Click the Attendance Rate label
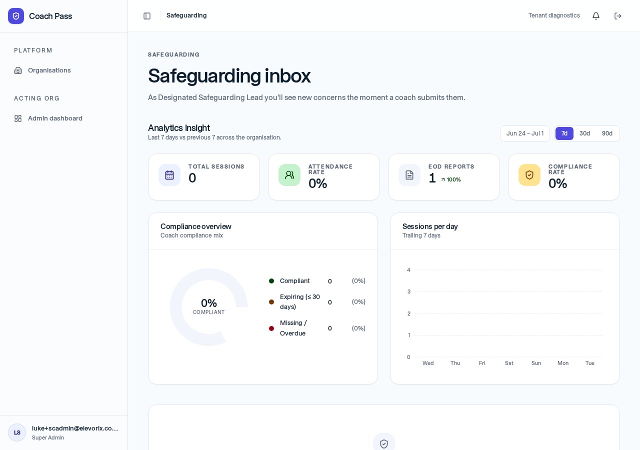The width and height of the screenshot is (640, 450). click(330, 169)
